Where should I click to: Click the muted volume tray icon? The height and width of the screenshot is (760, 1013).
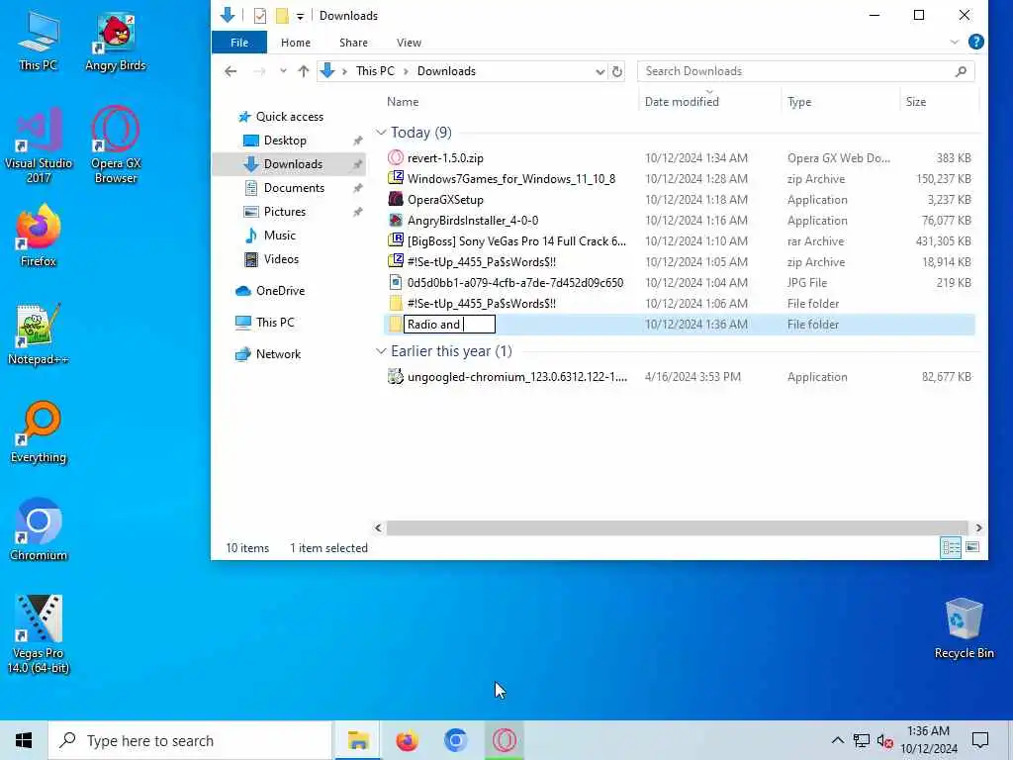pyautogui.click(x=884, y=740)
